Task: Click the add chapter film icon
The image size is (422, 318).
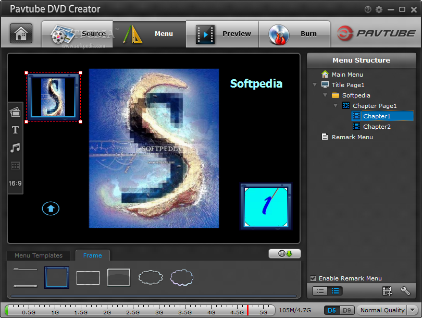Action: click(387, 291)
